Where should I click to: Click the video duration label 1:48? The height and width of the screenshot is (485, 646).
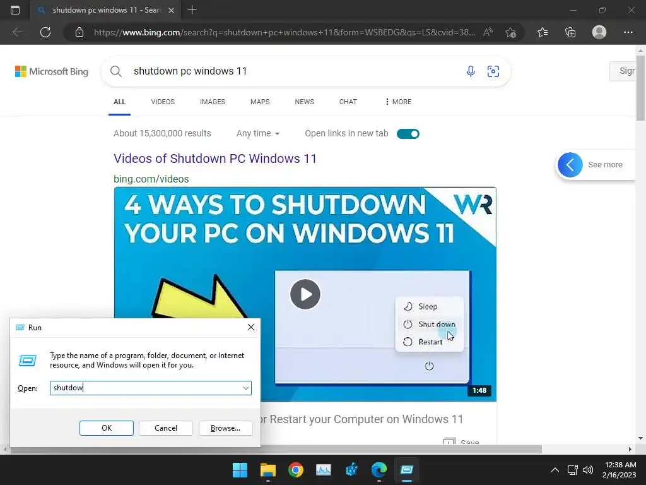(479, 390)
